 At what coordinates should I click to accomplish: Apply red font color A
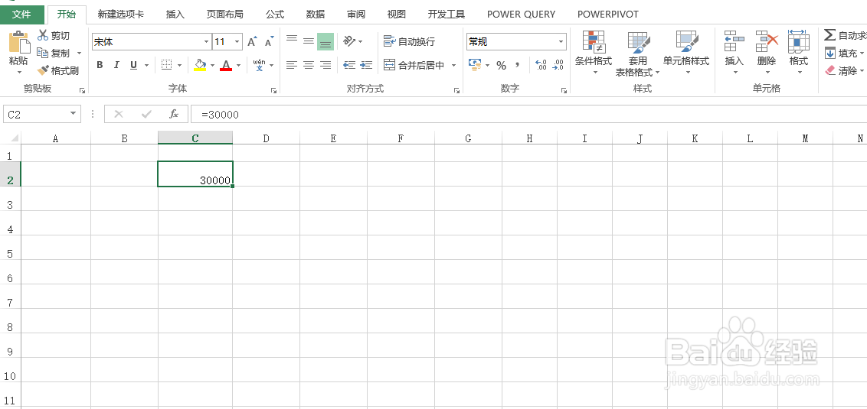(226, 65)
